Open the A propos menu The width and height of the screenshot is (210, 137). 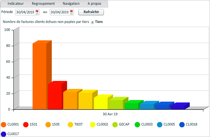(94, 4)
